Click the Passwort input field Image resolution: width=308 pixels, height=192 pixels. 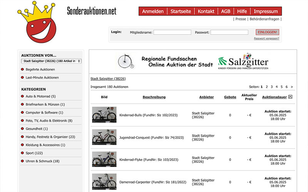tap(229, 32)
